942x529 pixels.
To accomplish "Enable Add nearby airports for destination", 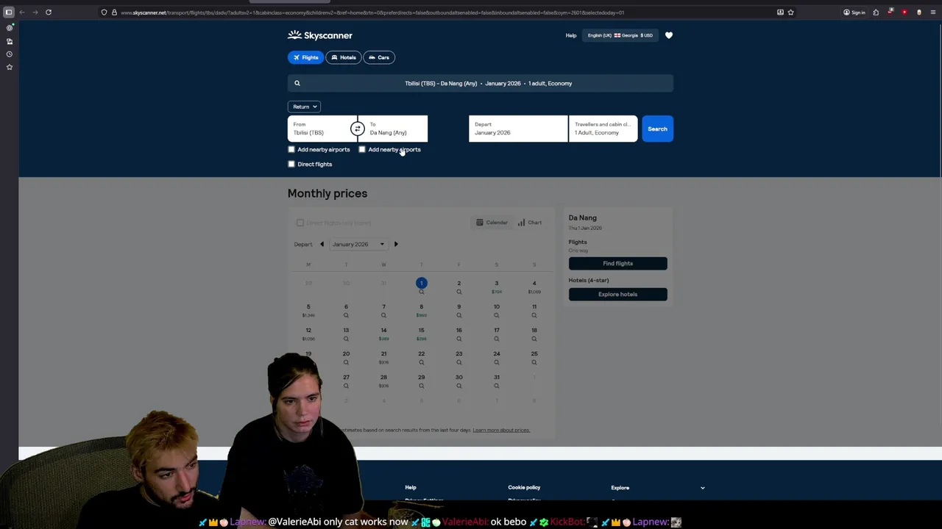I will pos(362,149).
